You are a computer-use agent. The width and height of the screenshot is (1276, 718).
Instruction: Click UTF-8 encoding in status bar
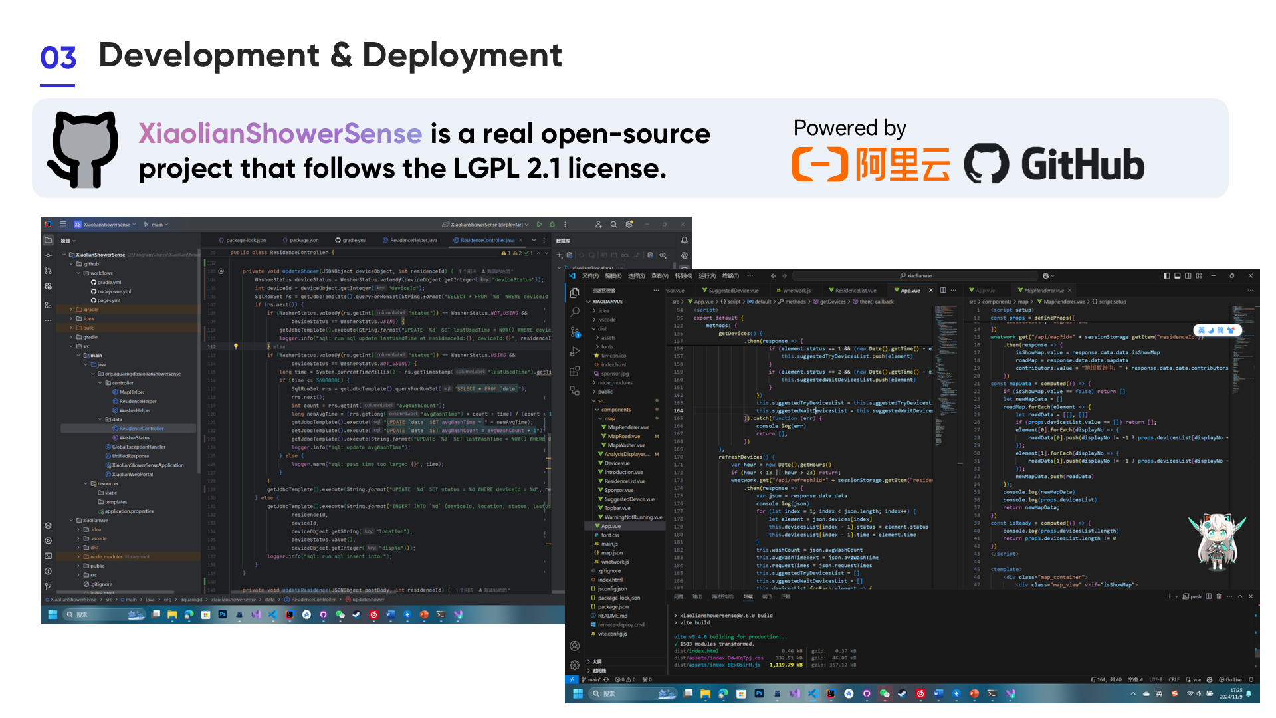click(x=1156, y=679)
